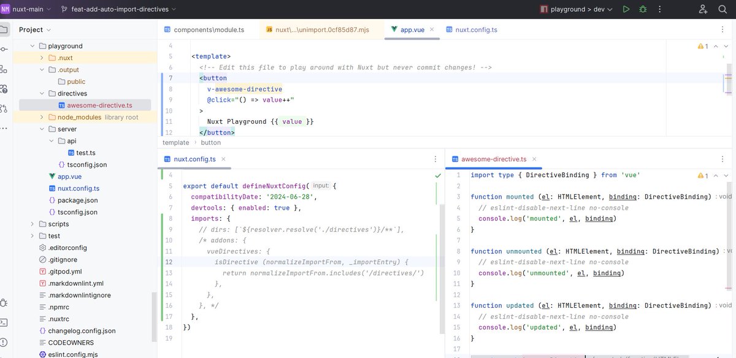Open the Project view dropdown

[35, 29]
